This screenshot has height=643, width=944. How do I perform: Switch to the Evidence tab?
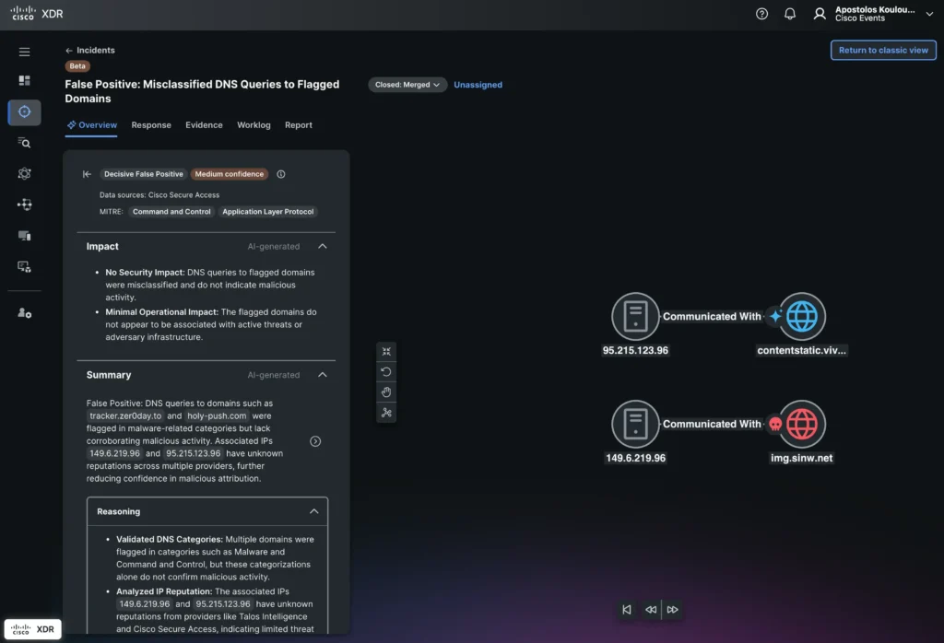[204, 124]
